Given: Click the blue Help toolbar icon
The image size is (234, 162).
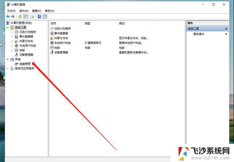Looking at the screenshot, I should (x=39, y=16).
